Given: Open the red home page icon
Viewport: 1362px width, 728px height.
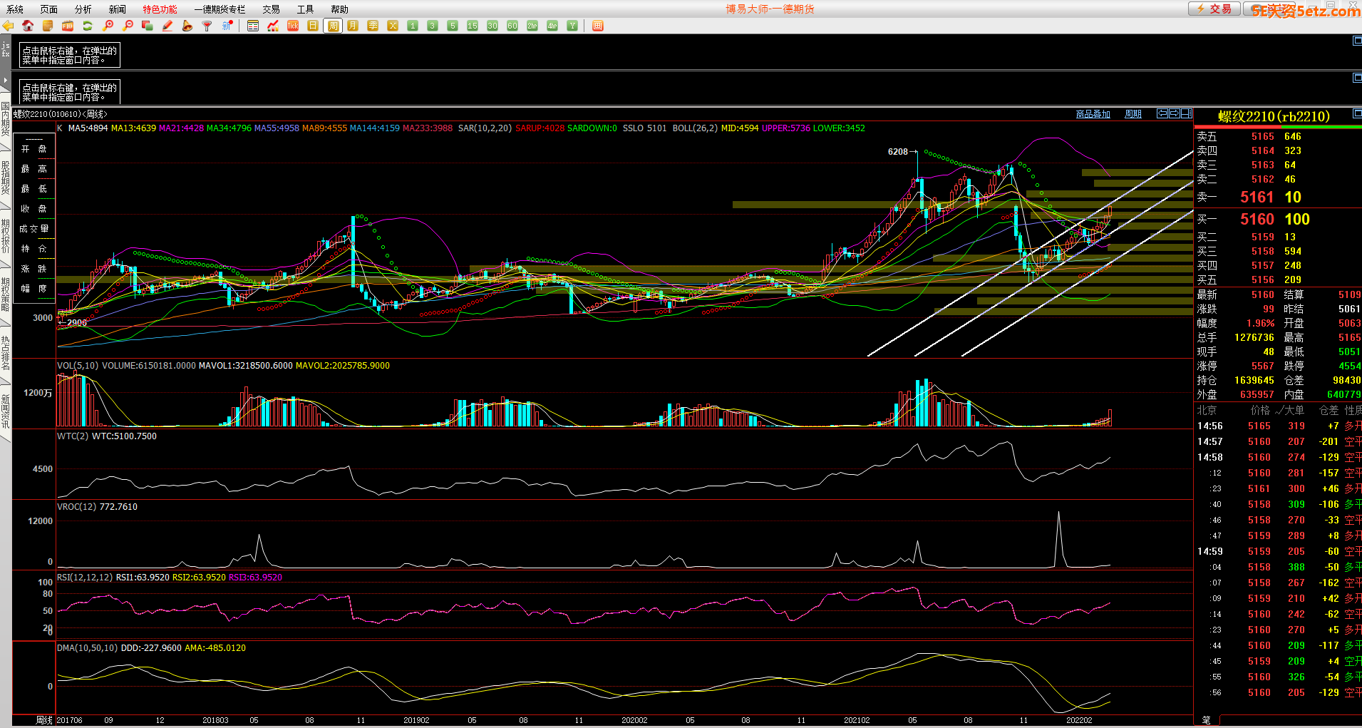Looking at the screenshot, I should pyautogui.click(x=28, y=26).
